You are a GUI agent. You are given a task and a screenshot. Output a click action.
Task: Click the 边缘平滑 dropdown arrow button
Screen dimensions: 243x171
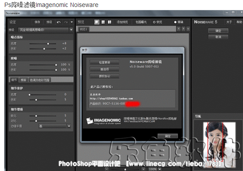[69, 126]
